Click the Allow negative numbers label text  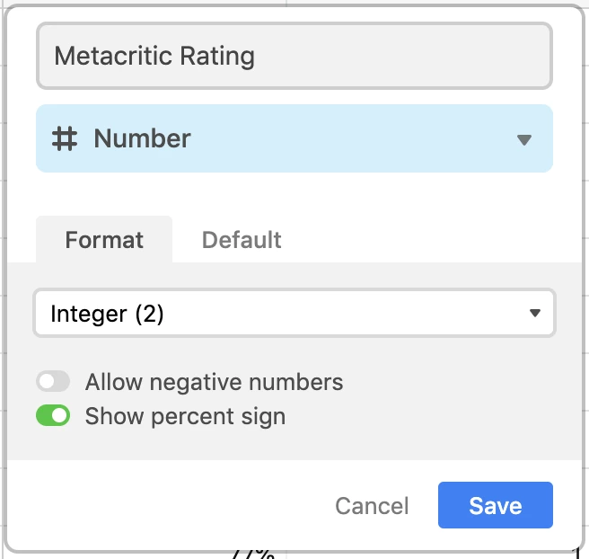coord(214,382)
